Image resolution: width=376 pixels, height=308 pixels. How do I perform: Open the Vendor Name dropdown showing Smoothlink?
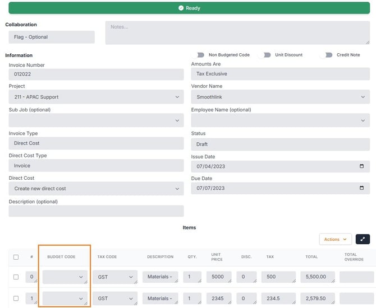point(281,97)
